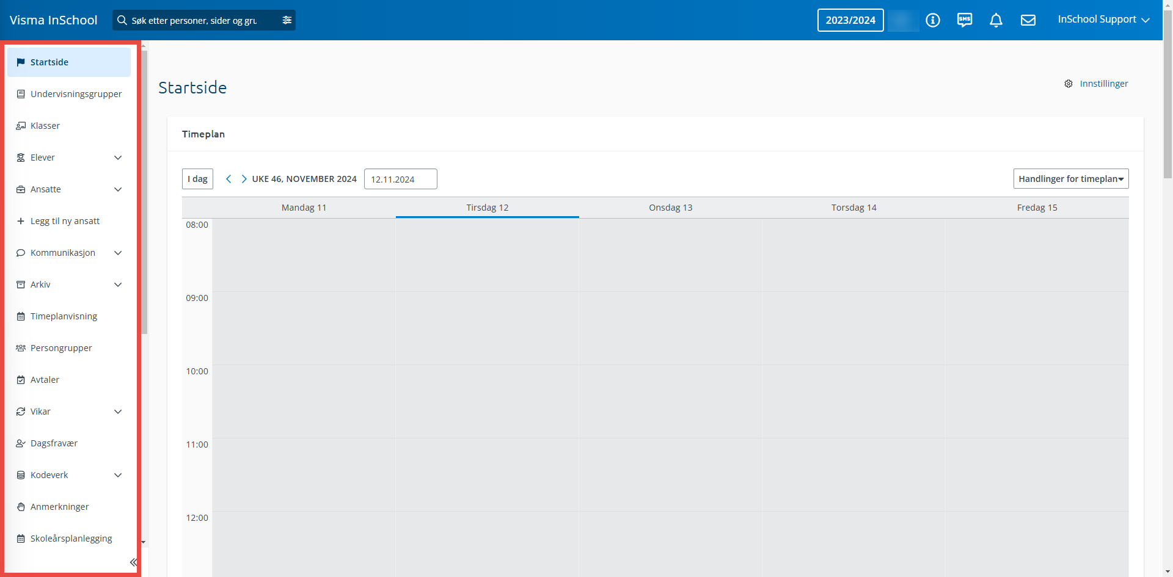Click the date field showing 12.11.2024
Viewport: 1173px width, 577px height.
tap(400, 179)
